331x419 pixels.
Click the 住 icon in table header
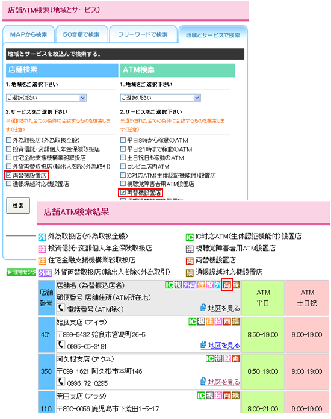coord(201,285)
